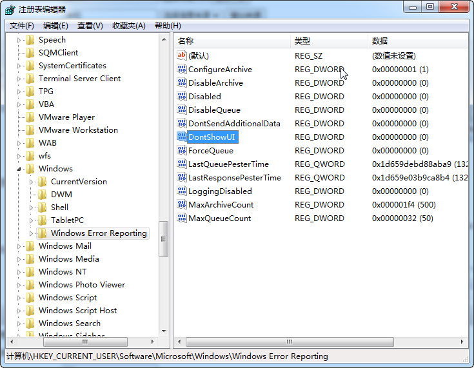The height and width of the screenshot is (368, 474).
Task: Click the Speech folder icon
Action: (30, 40)
